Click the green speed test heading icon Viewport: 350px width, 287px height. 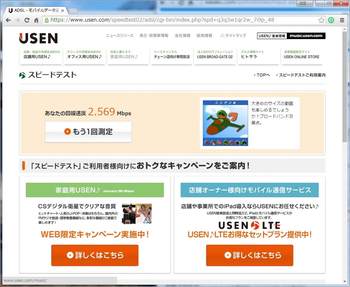[22, 76]
